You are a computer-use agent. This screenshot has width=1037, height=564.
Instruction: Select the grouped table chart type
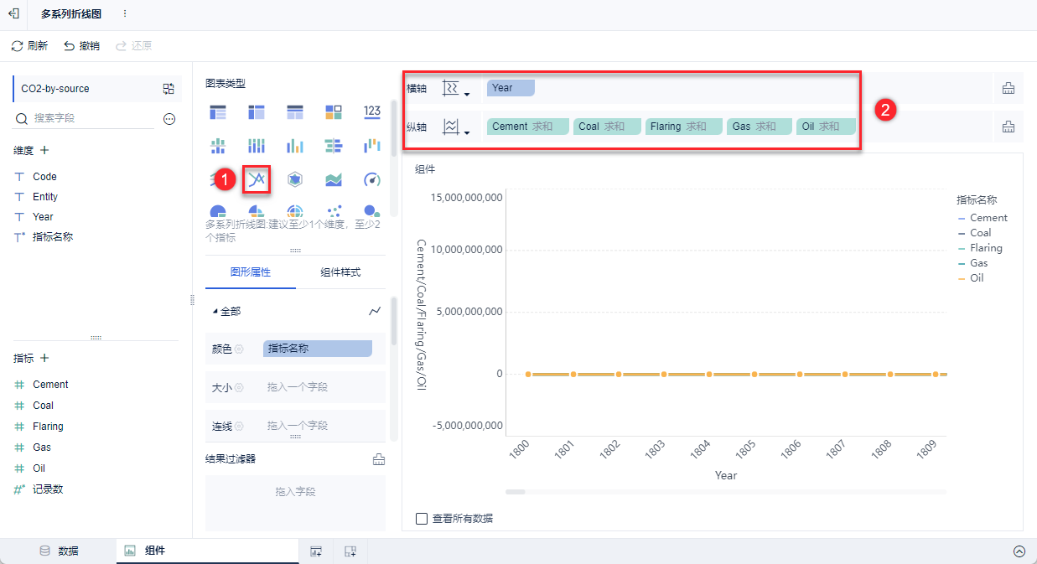(x=218, y=111)
